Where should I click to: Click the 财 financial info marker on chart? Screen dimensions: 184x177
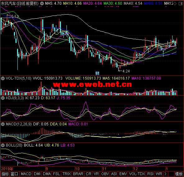tap(97, 73)
